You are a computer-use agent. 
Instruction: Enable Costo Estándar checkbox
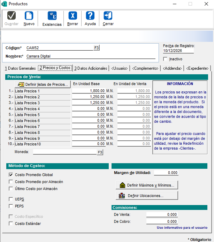tap(11, 224)
